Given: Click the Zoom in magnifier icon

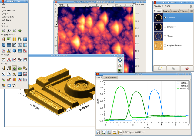Looking at the screenshot, I should pos(3,30).
